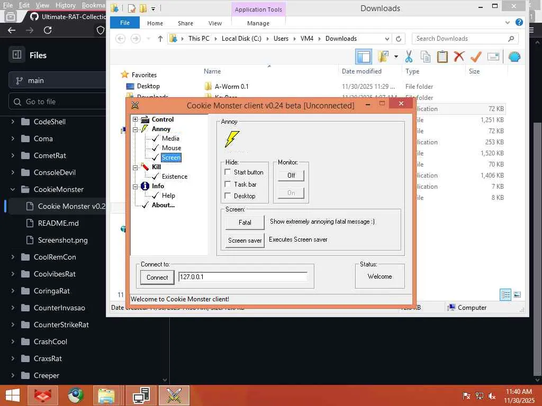The image size is (542, 406).
Task: Select Media in the Annoy tree
Action: point(170,139)
